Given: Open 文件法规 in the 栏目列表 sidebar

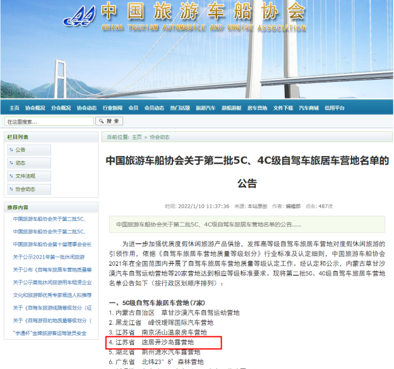Looking at the screenshot, I should pos(29,176).
